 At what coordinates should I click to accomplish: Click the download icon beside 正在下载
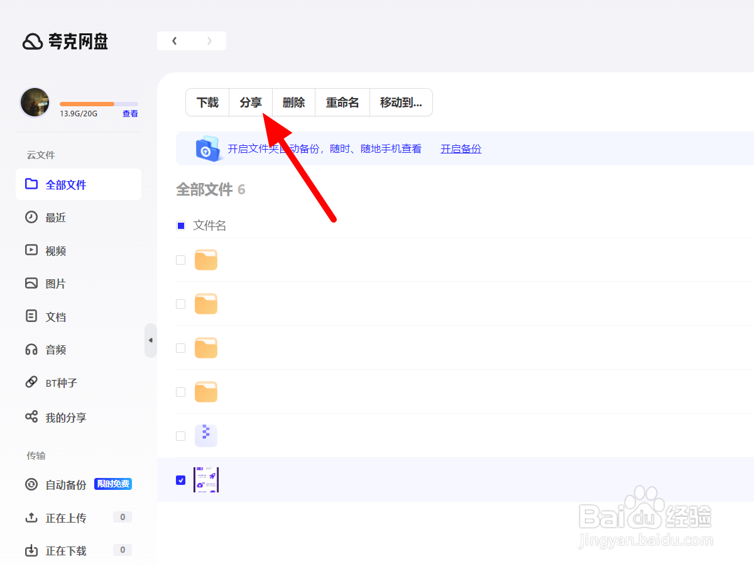pos(31,551)
